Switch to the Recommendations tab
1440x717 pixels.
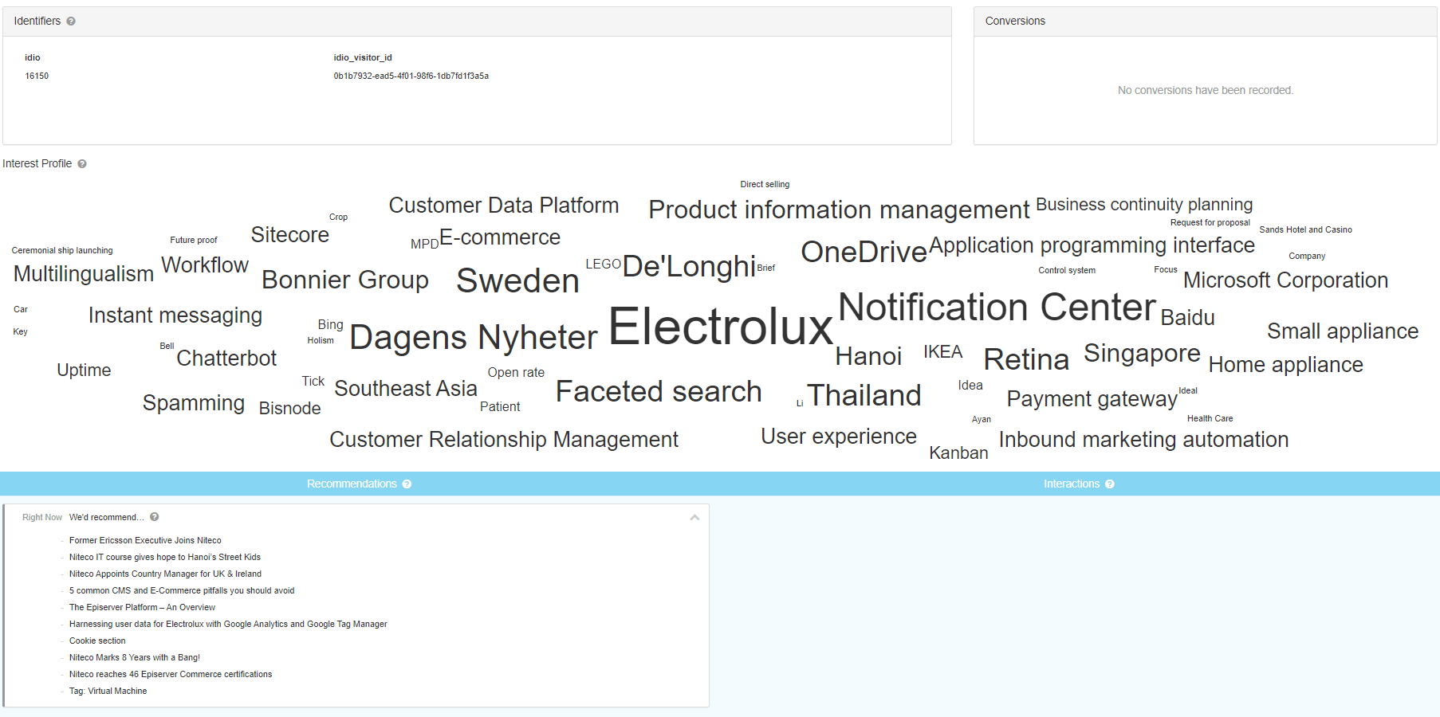(352, 484)
